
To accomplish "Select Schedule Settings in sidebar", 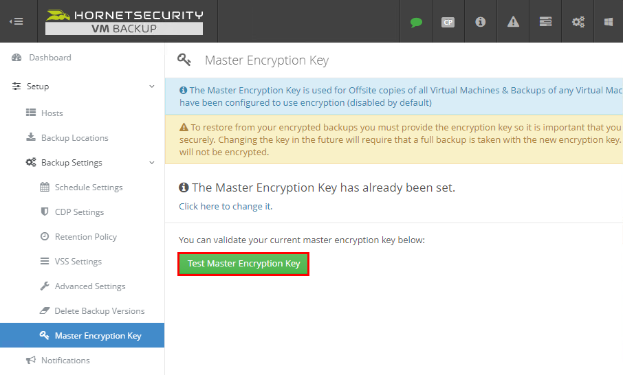I will tap(88, 187).
